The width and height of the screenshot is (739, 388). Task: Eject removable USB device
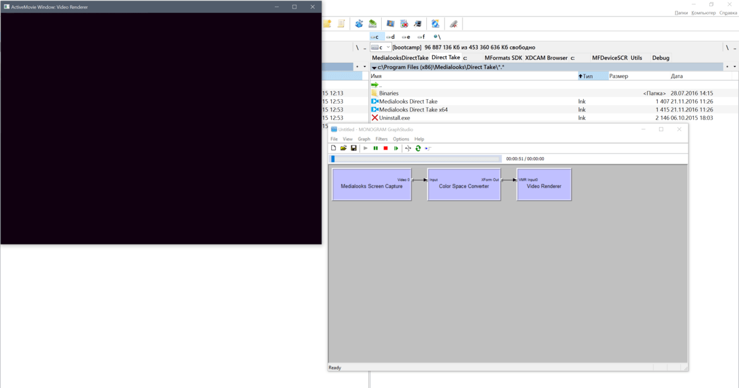pos(453,23)
